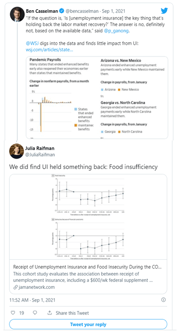Click the 11:52 AM Sep 1, 2021 timestamp
The image size is (177, 334).
pyautogui.click(x=32, y=300)
